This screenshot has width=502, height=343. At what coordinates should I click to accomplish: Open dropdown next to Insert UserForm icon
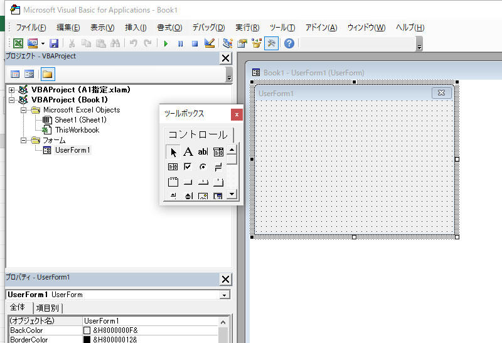(x=43, y=43)
